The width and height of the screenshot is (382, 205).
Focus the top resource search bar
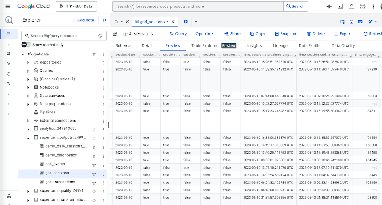click(198, 6)
